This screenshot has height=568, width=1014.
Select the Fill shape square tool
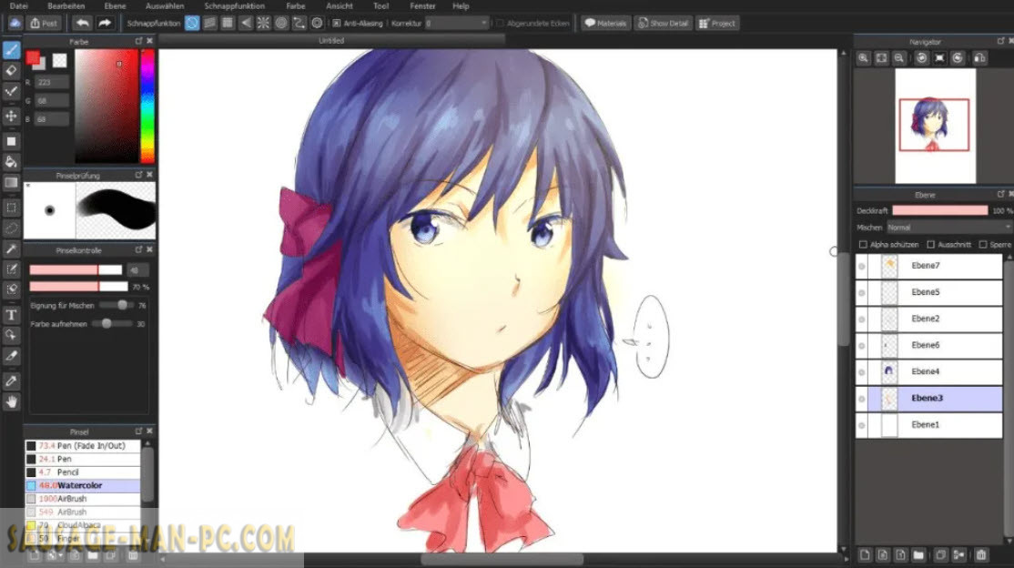point(11,141)
